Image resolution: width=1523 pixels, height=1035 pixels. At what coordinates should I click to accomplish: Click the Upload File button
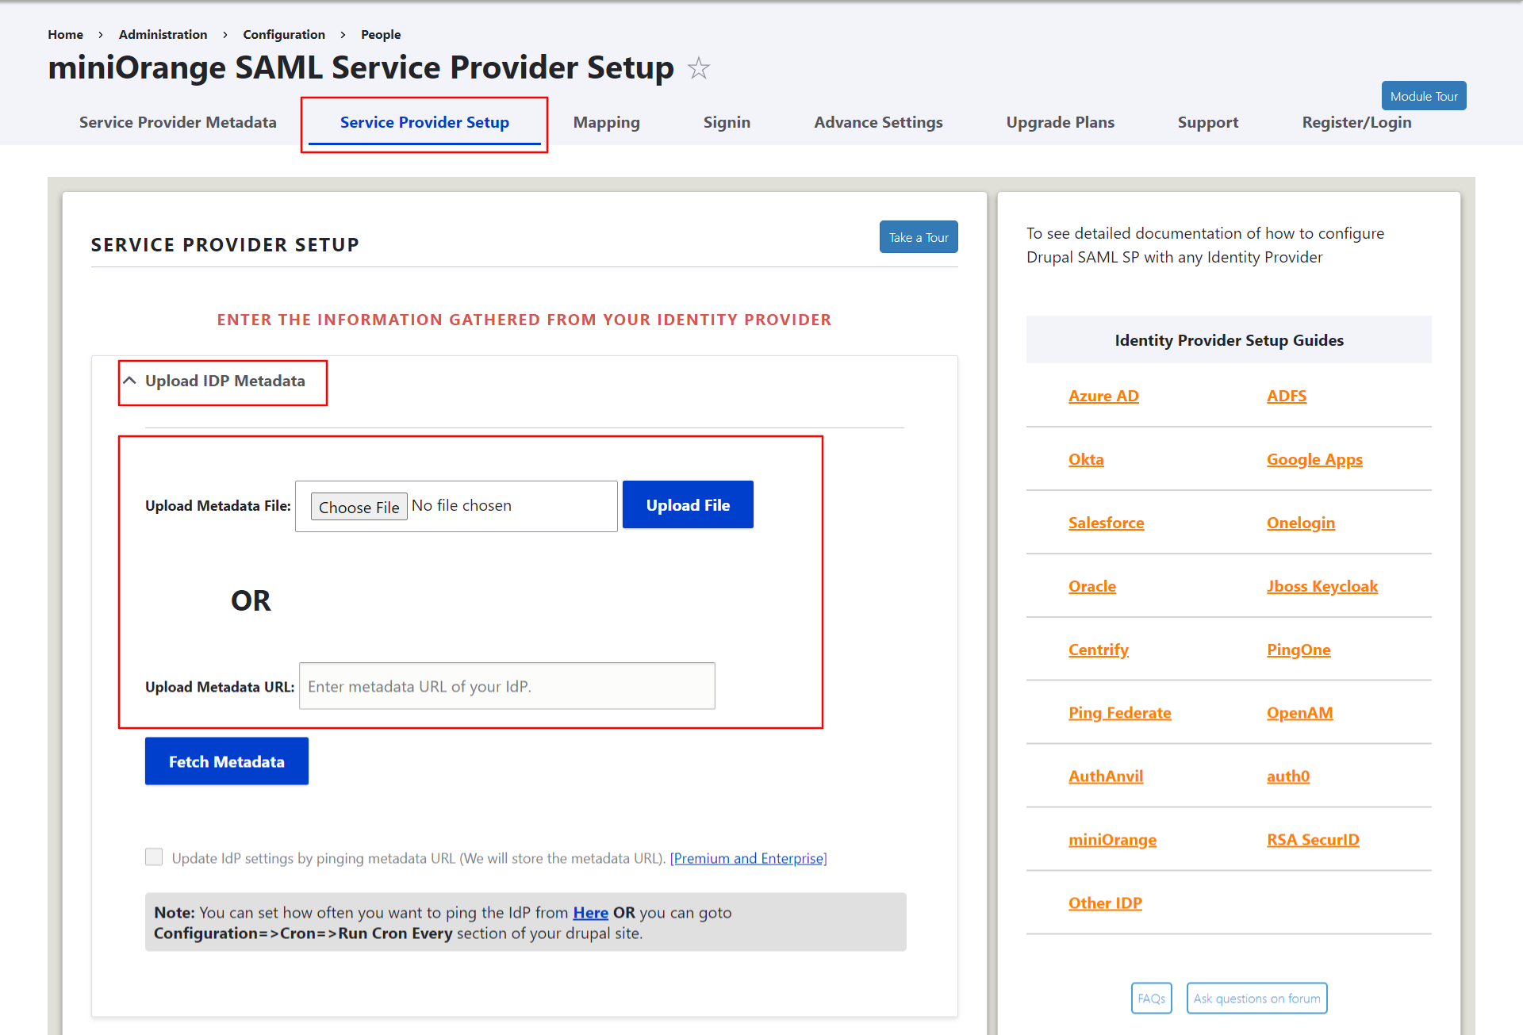[688, 504]
